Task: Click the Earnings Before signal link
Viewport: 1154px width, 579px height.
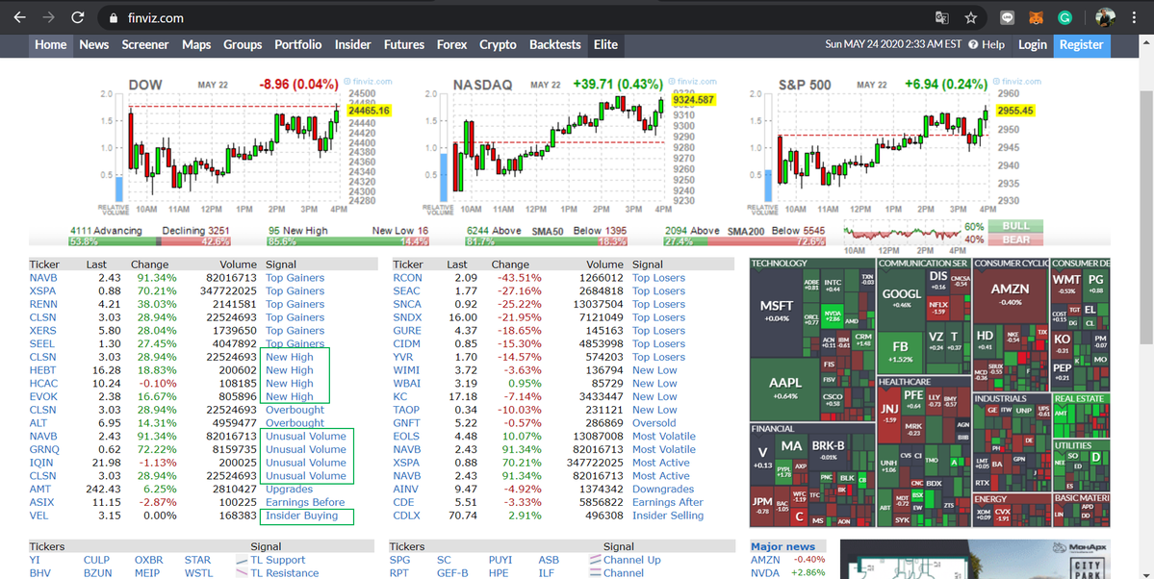Action: [x=305, y=502]
